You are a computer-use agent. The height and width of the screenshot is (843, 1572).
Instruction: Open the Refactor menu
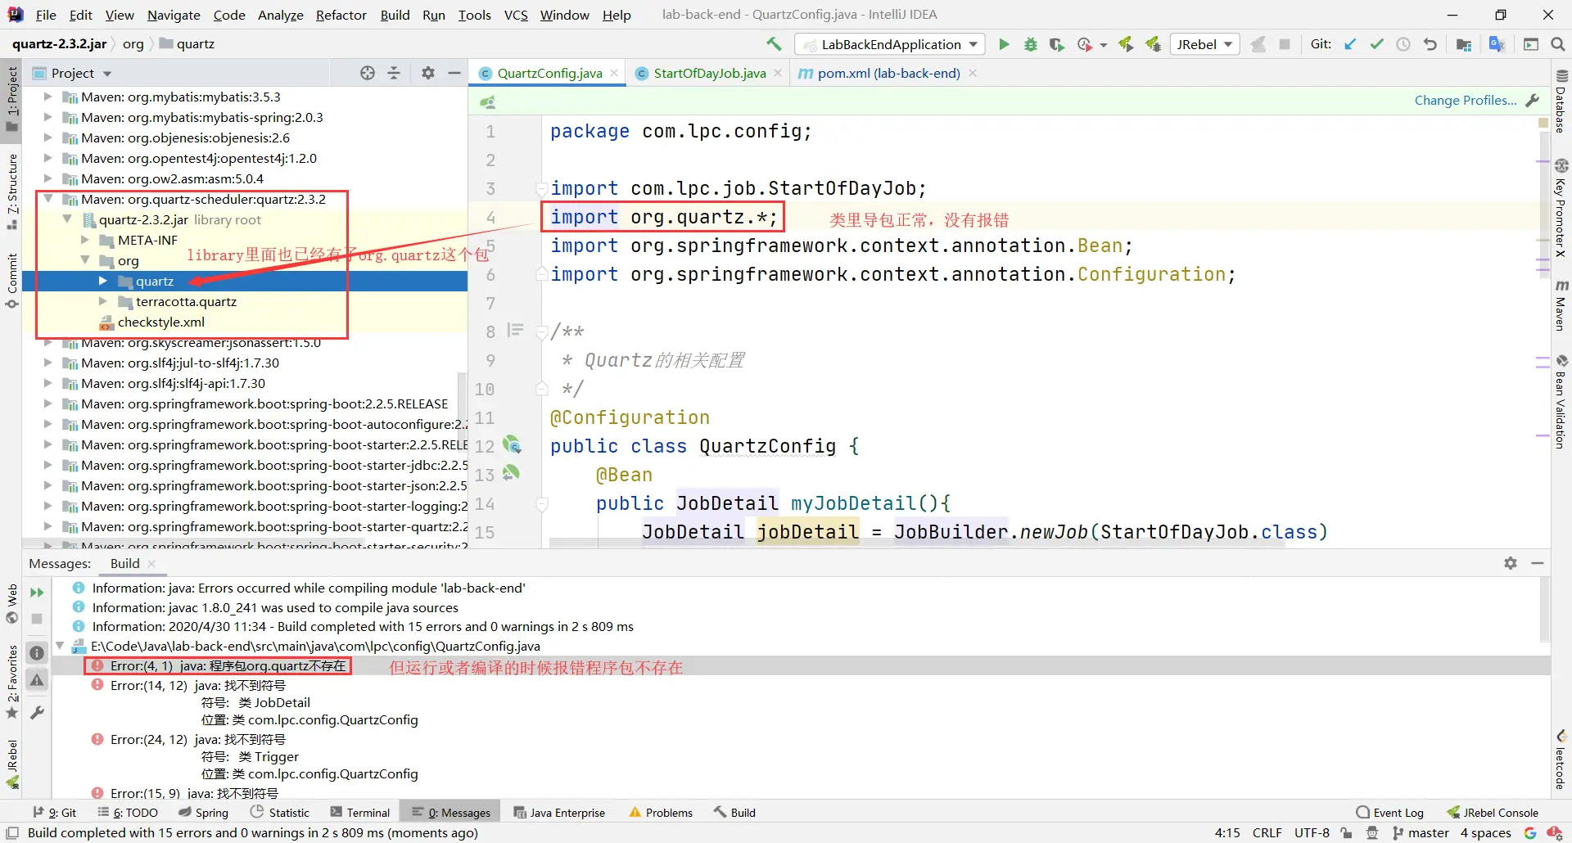[341, 15]
